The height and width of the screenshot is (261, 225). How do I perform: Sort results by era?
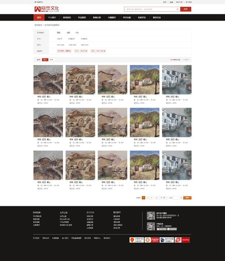pos(51,60)
